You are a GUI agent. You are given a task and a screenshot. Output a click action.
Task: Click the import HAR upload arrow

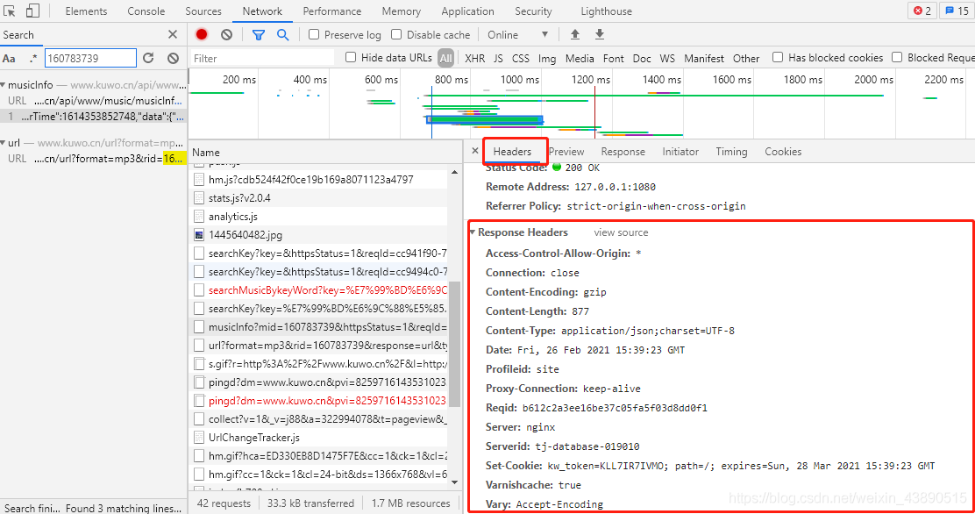[575, 35]
